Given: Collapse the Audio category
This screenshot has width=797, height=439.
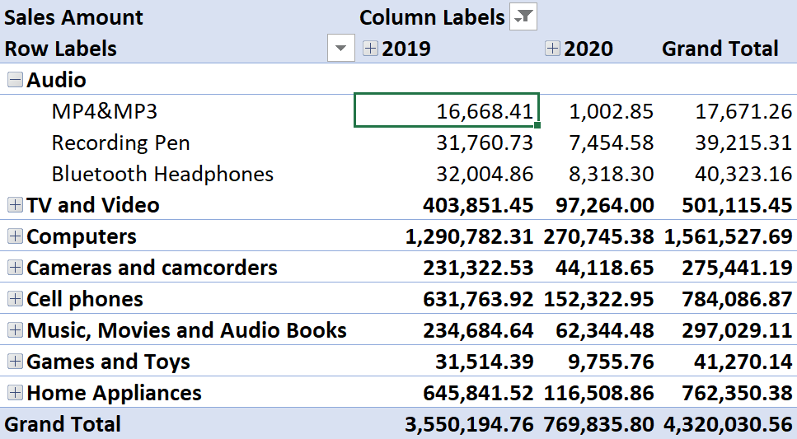Looking at the screenshot, I should [x=16, y=79].
